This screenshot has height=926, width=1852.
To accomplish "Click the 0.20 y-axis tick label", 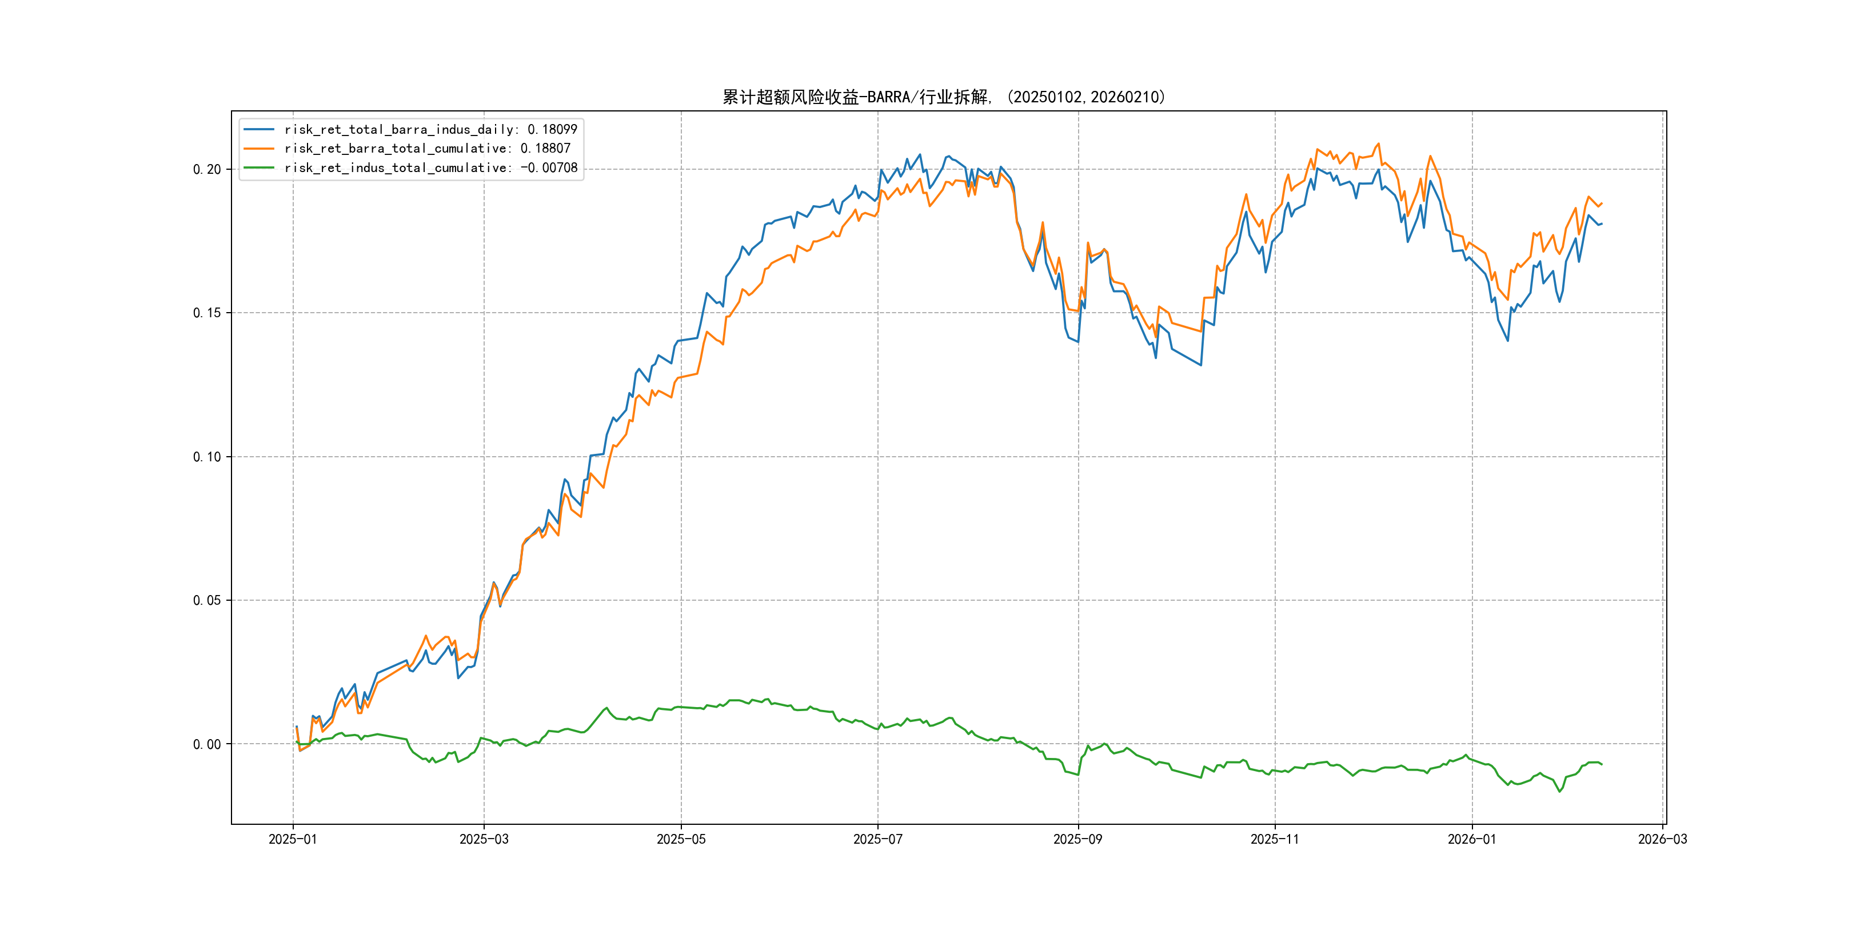I will tap(207, 170).
